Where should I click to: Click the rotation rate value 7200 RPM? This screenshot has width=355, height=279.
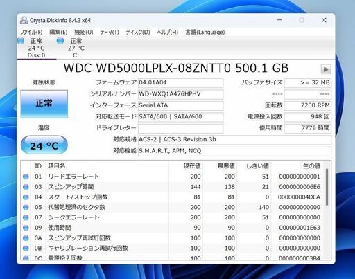coord(308,105)
